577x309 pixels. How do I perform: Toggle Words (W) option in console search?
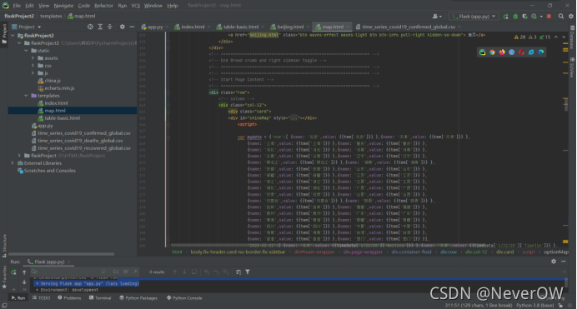[126, 272]
